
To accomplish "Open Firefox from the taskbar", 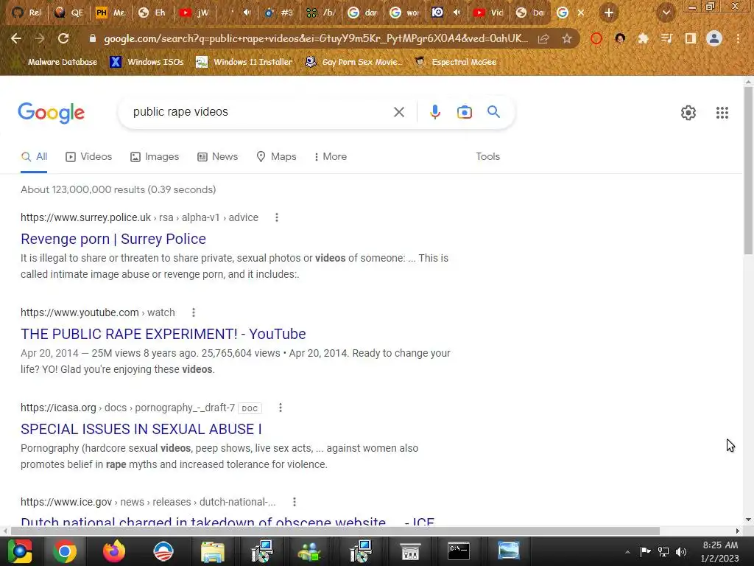I will click(x=114, y=551).
